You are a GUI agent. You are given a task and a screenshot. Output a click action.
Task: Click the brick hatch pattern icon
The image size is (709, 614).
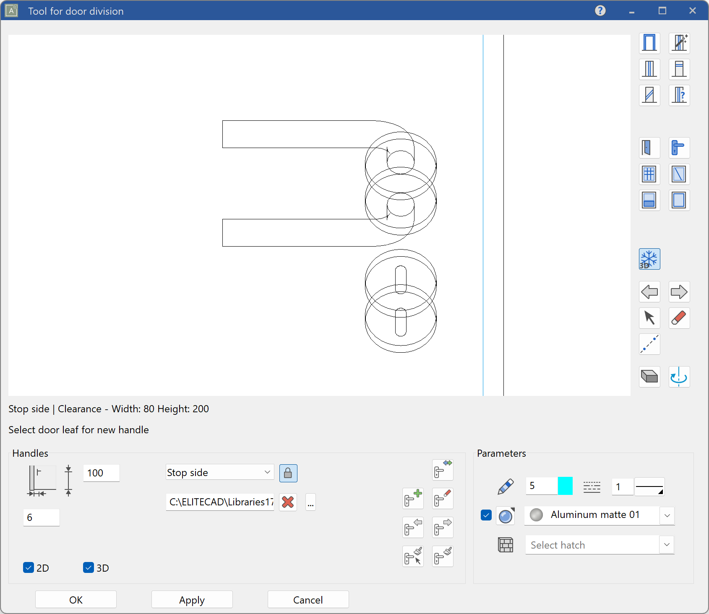tap(506, 545)
